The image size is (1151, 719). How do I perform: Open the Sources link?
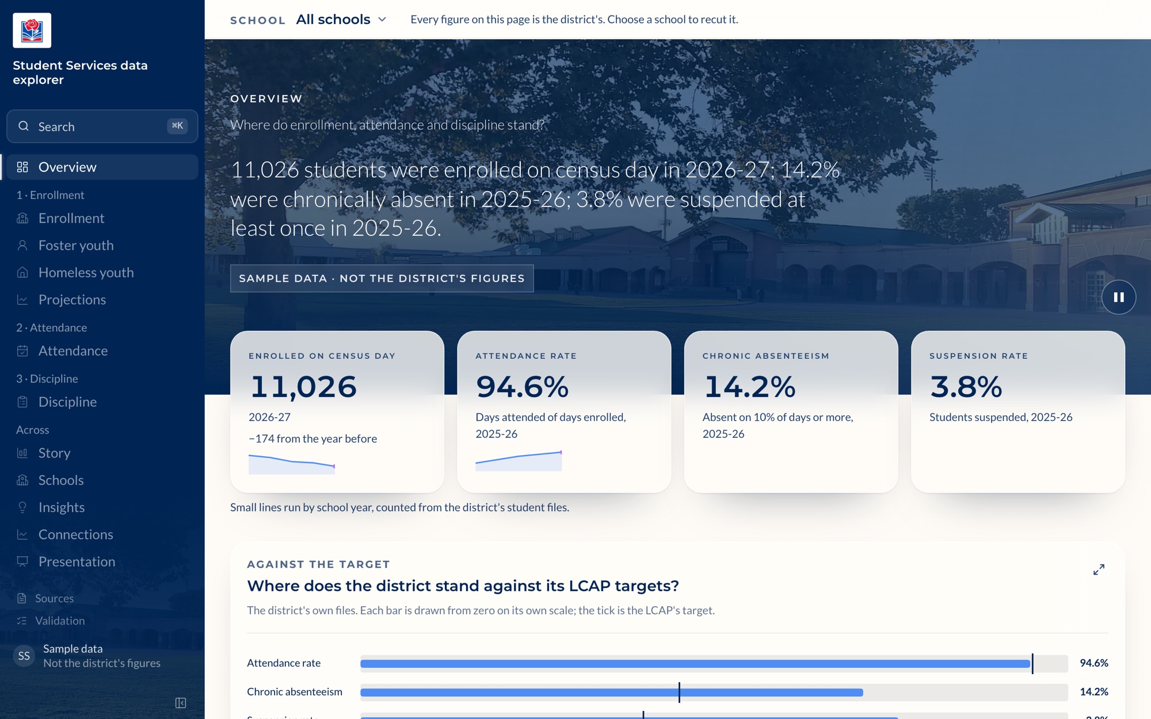(102, 598)
